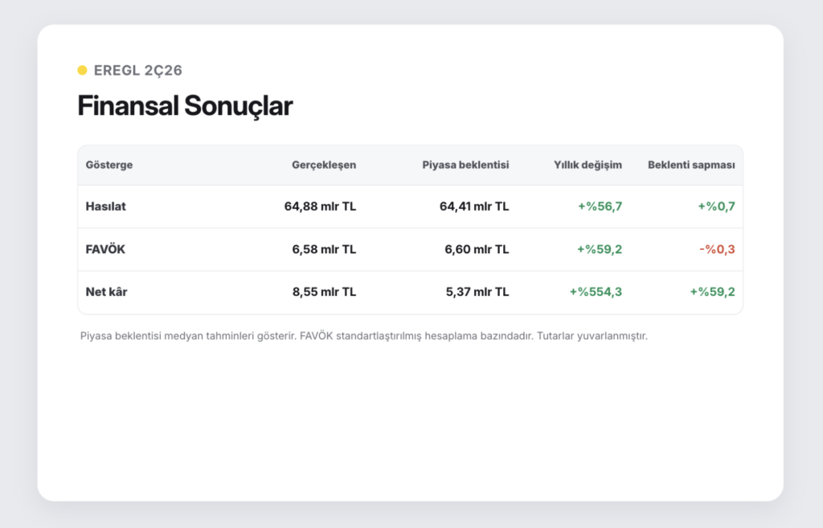Click the Beklenti sapması column header
Viewport: 823px width, 528px height.
pyautogui.click(x=691, y=165)
